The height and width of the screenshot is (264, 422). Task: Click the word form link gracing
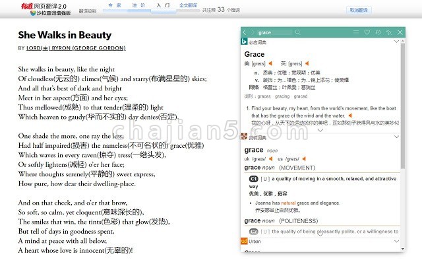[282, 96]
